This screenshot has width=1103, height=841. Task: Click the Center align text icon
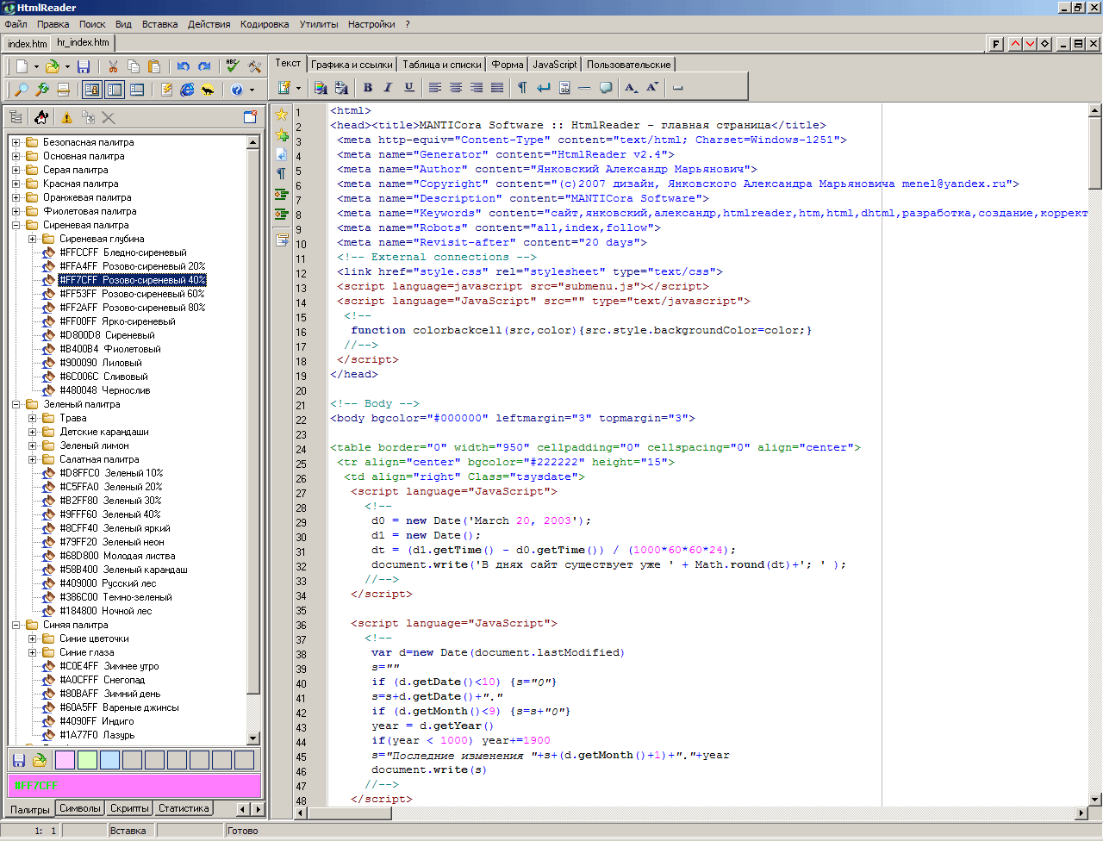tap(456, 87)
